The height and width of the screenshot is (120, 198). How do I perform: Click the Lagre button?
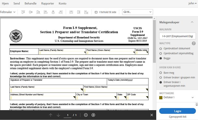tap(177, 111)
